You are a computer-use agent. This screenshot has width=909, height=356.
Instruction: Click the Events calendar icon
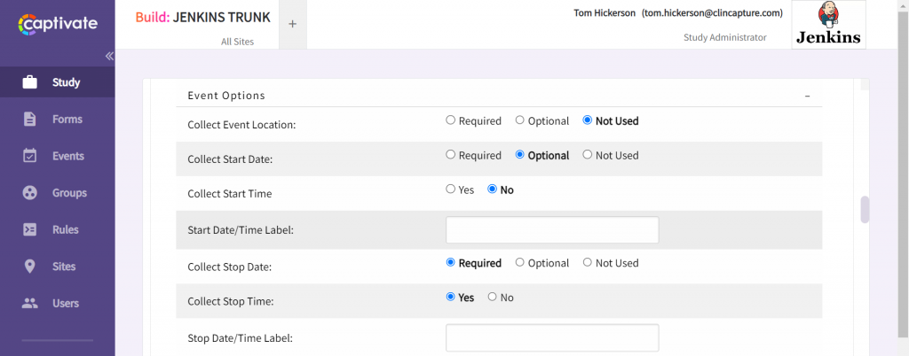pos(30,156)
